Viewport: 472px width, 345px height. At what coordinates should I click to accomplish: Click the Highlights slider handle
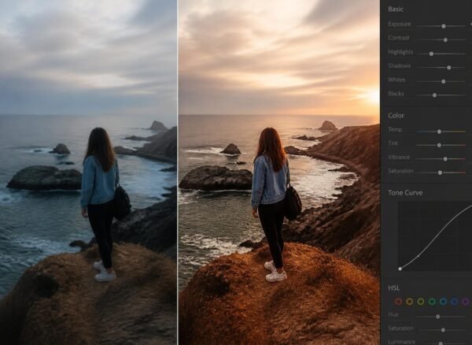(431, 54)
